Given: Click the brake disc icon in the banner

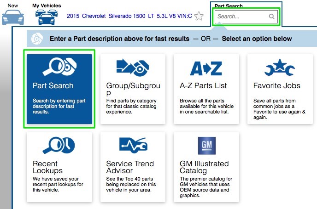Looking at the screenshot, I should pyautogui.click(x=37, y=39).
